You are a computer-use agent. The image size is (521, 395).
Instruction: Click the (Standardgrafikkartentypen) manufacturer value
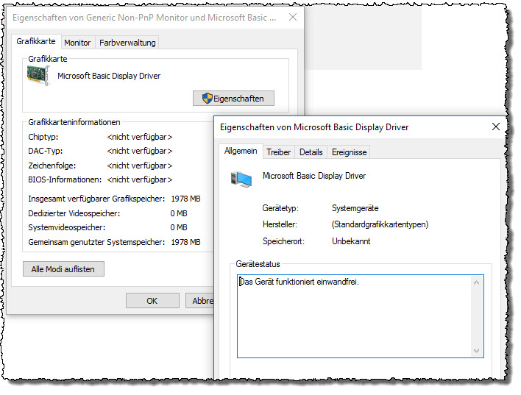[x=380, y=224]
